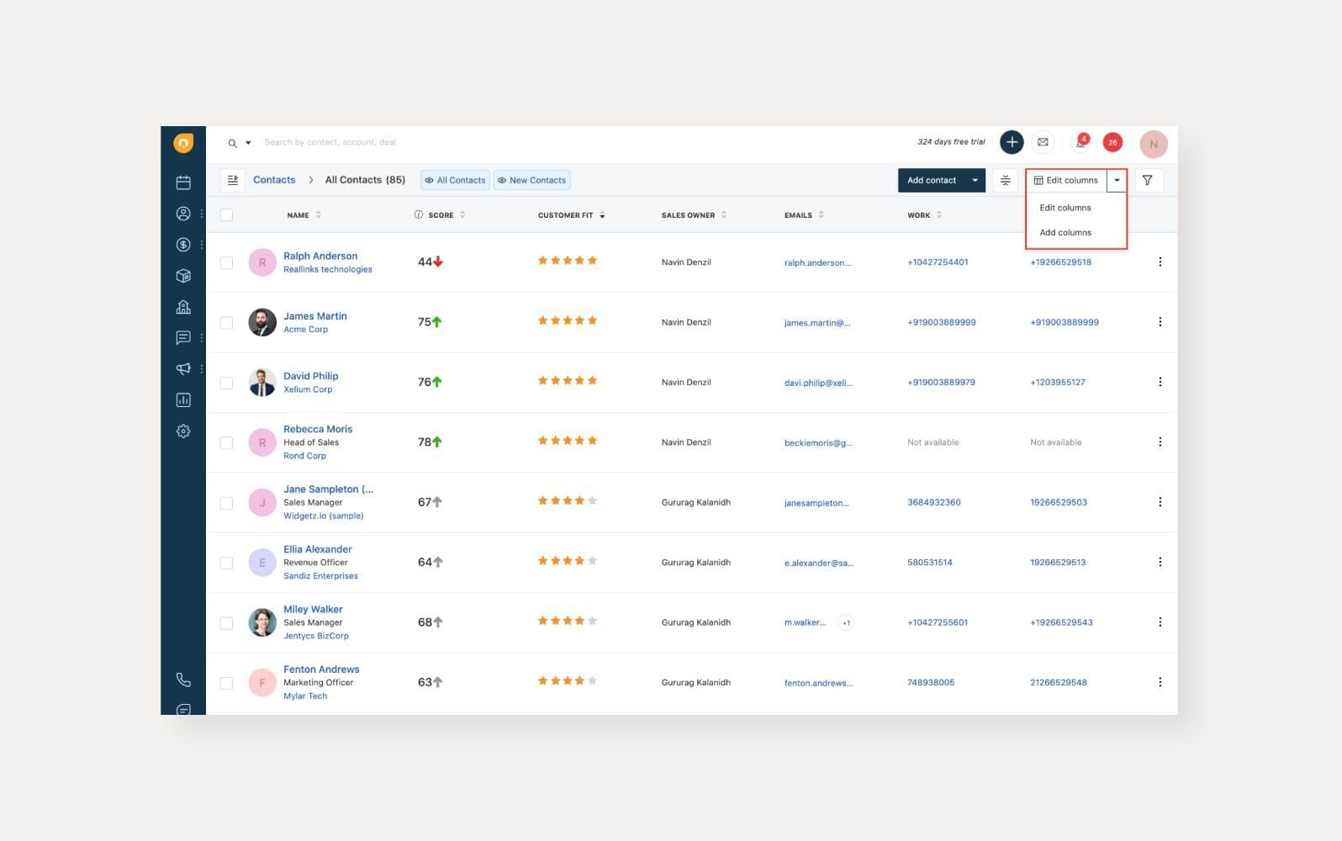Open the calendar icon in sidebar

[183, 182]
